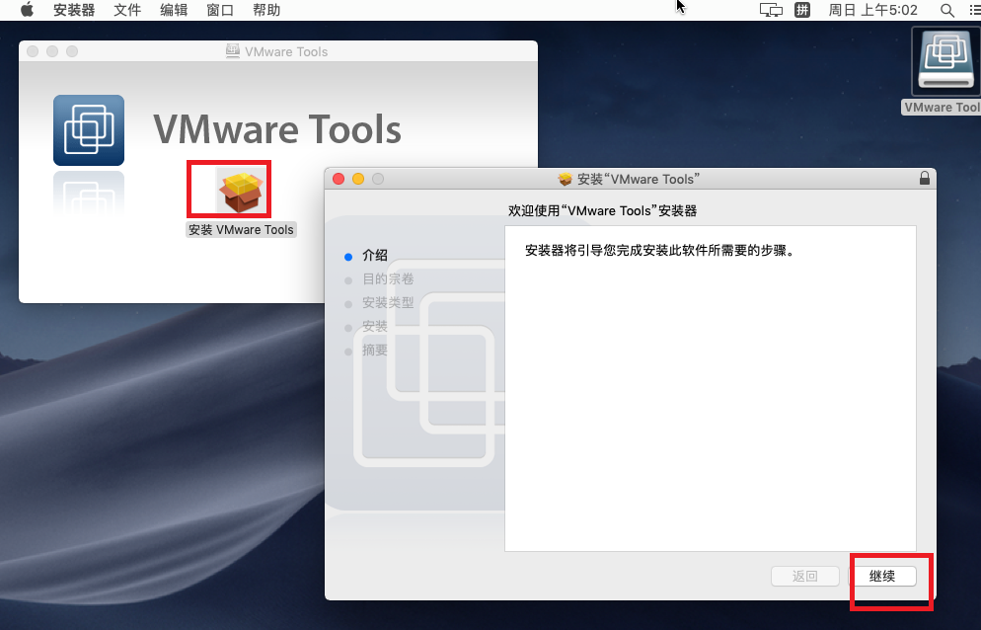Click the blue VMware Tools logo icon
981x630 pixels.
point(89,130)
